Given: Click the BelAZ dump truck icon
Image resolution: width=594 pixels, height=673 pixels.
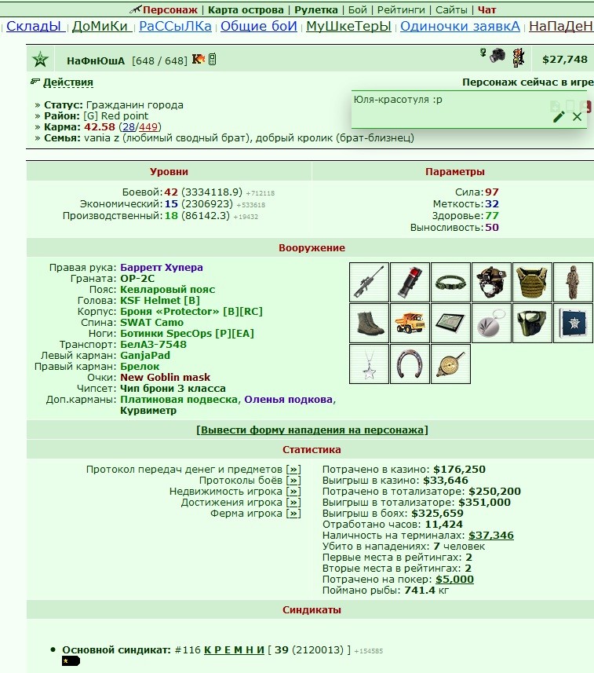Looking at the screenshot, I should coord(410,324).
